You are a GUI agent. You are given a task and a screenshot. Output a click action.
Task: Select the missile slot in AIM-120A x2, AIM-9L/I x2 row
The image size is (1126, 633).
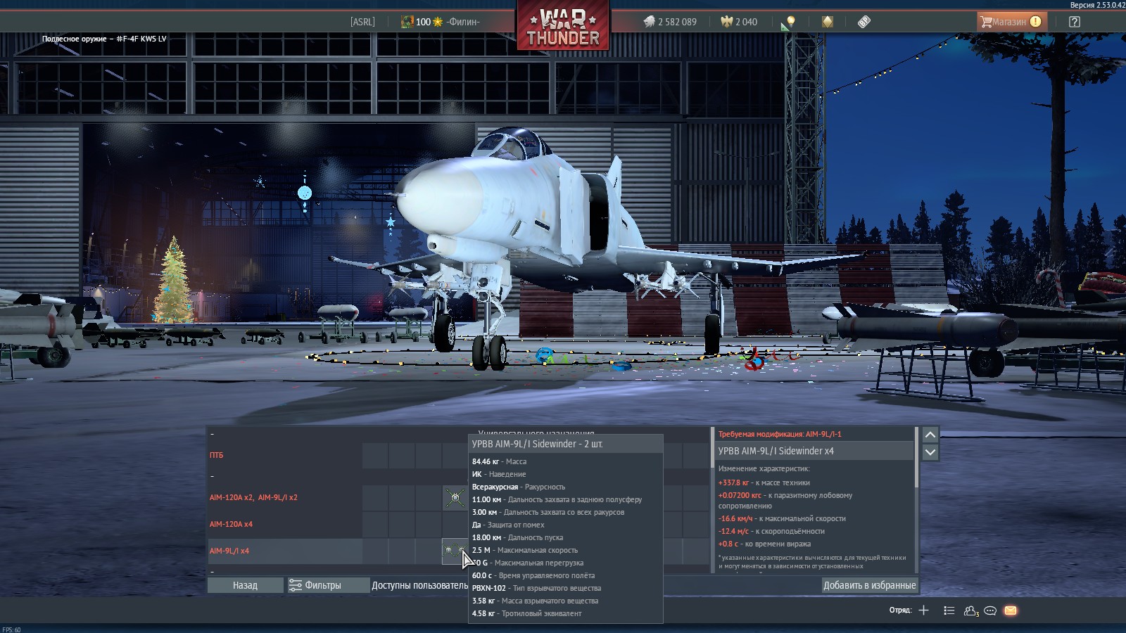pos(455,498)
